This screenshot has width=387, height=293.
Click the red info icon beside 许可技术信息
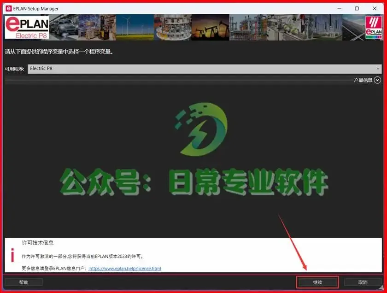tap(12, 255)
